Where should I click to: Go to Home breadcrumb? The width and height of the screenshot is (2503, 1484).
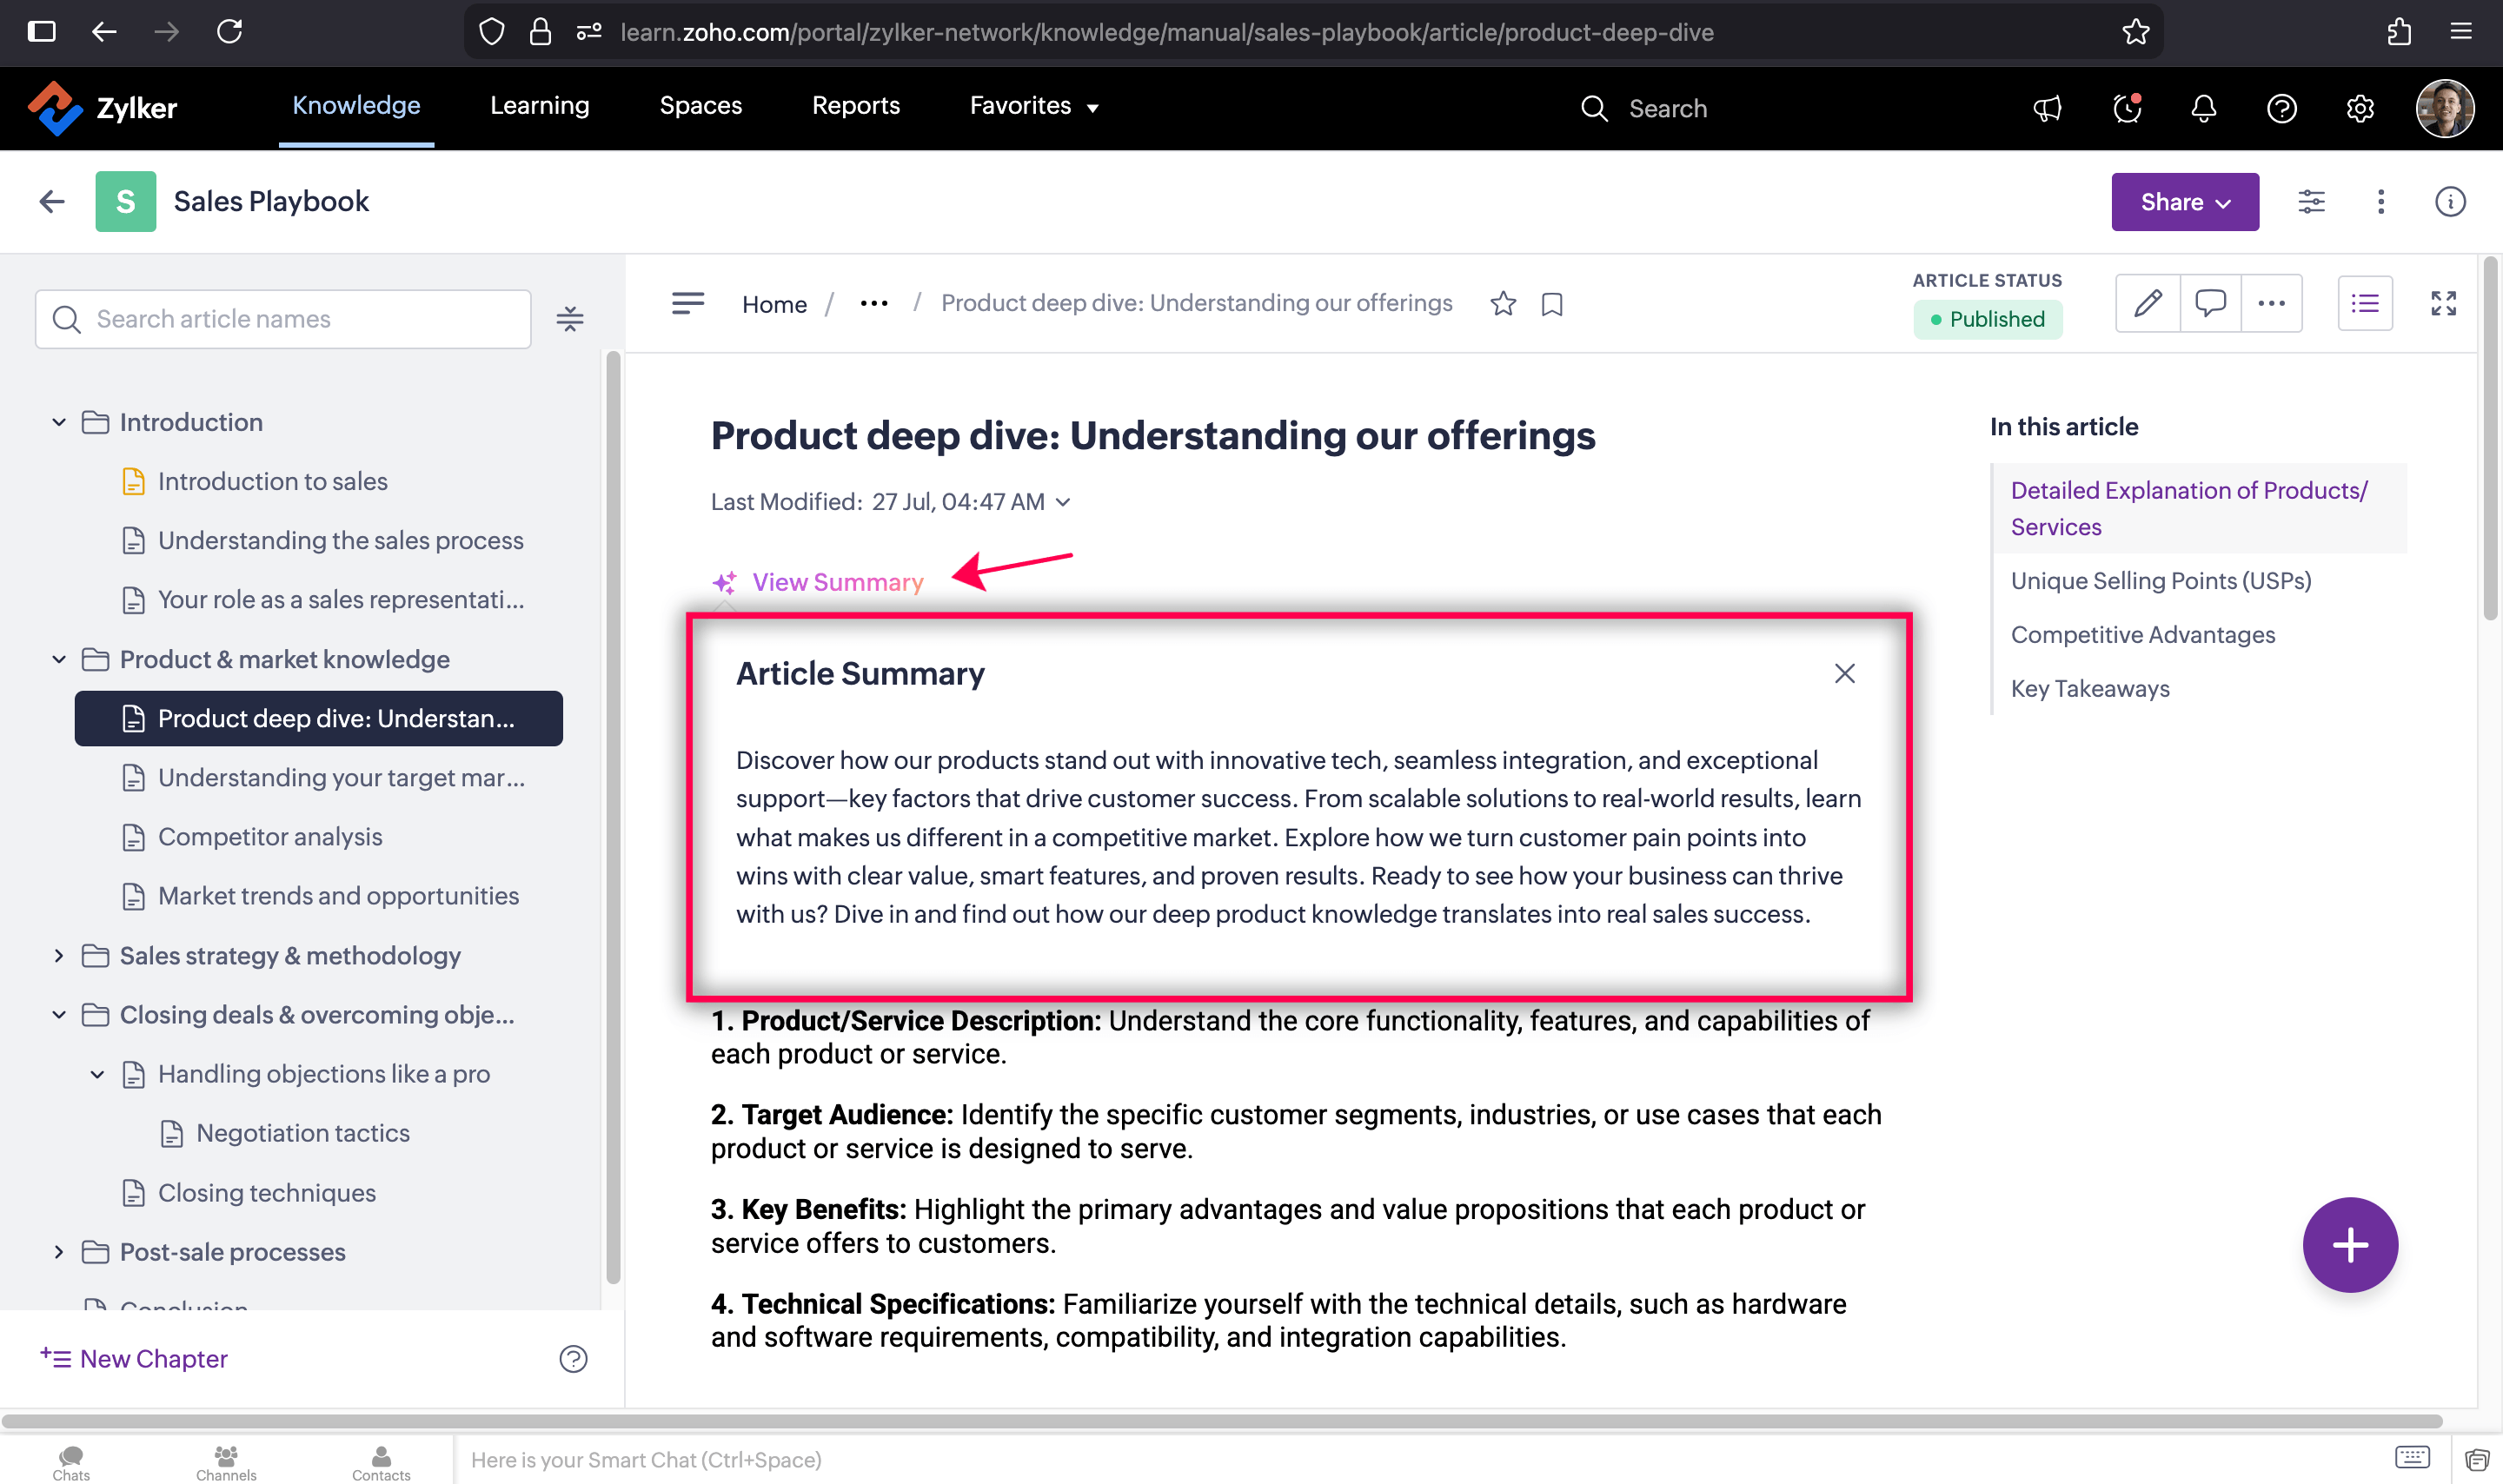pyautogui.click(x=774, y=304)
